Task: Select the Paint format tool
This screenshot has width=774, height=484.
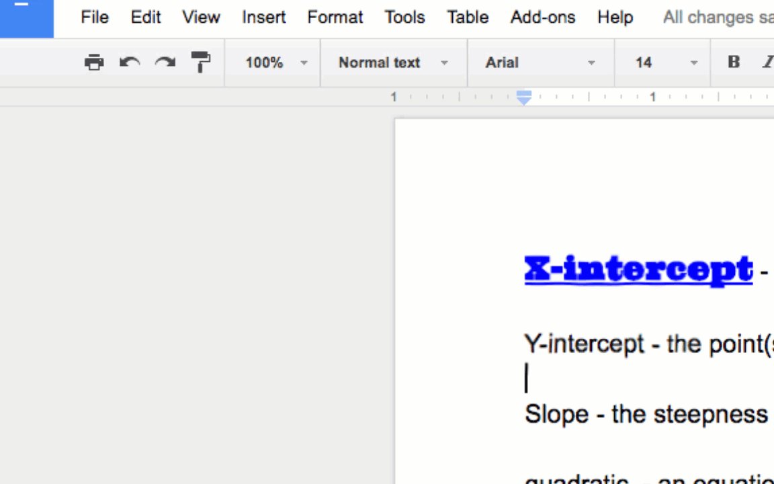Action: (201, 63)
